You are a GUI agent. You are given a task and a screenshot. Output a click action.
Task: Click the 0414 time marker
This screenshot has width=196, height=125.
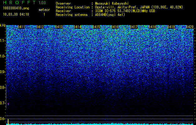tap(77, 27)
